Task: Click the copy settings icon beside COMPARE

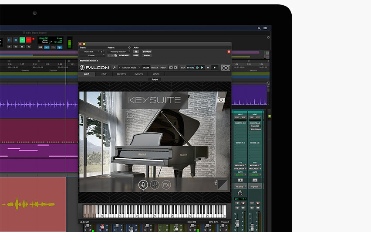Action: pyautogui.click(x=116, y=55)
